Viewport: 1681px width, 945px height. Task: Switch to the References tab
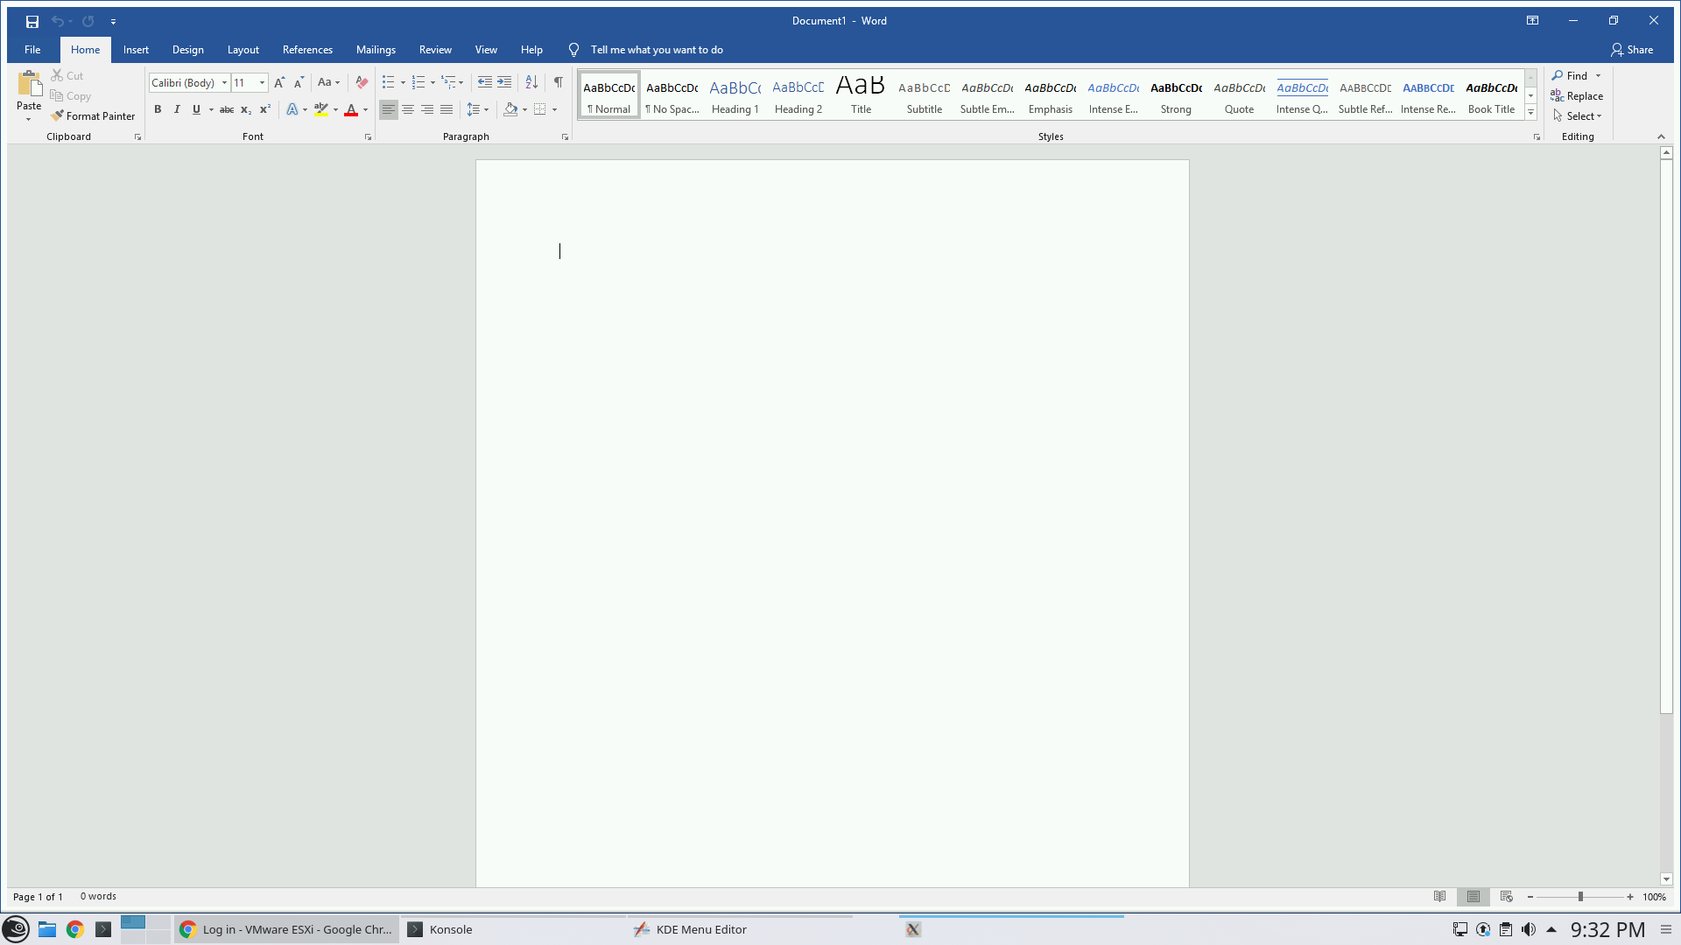(307, 50)
